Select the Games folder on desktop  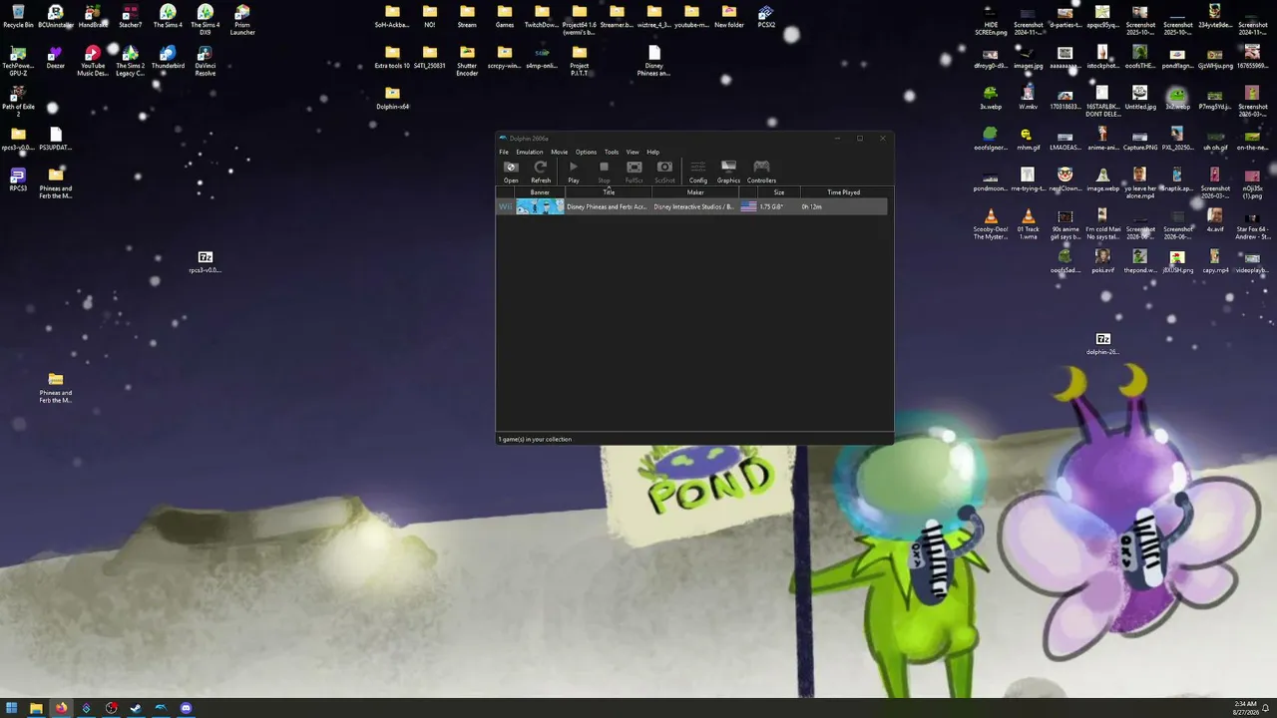click(x=505, y=17)
